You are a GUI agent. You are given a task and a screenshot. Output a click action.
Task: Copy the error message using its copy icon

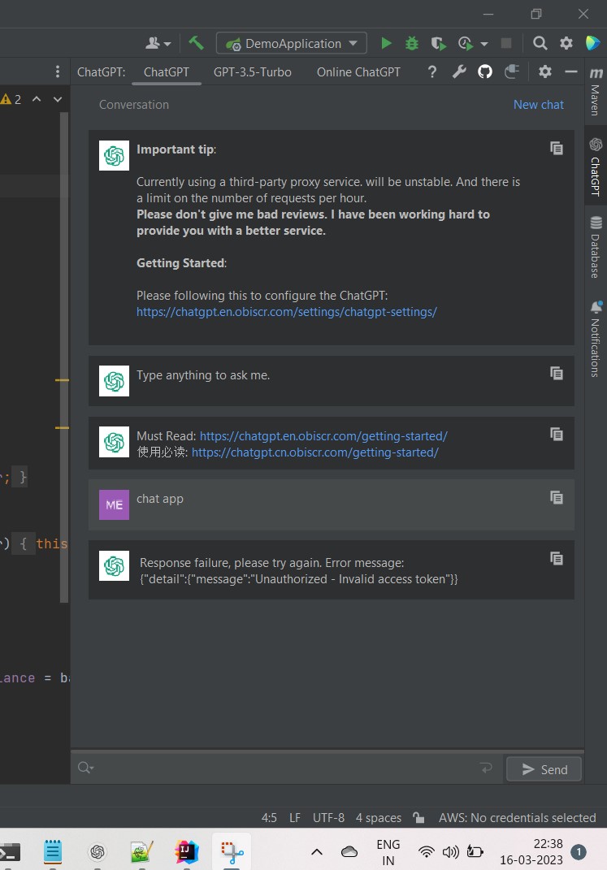pyautogui.click(x=557, y=558)
